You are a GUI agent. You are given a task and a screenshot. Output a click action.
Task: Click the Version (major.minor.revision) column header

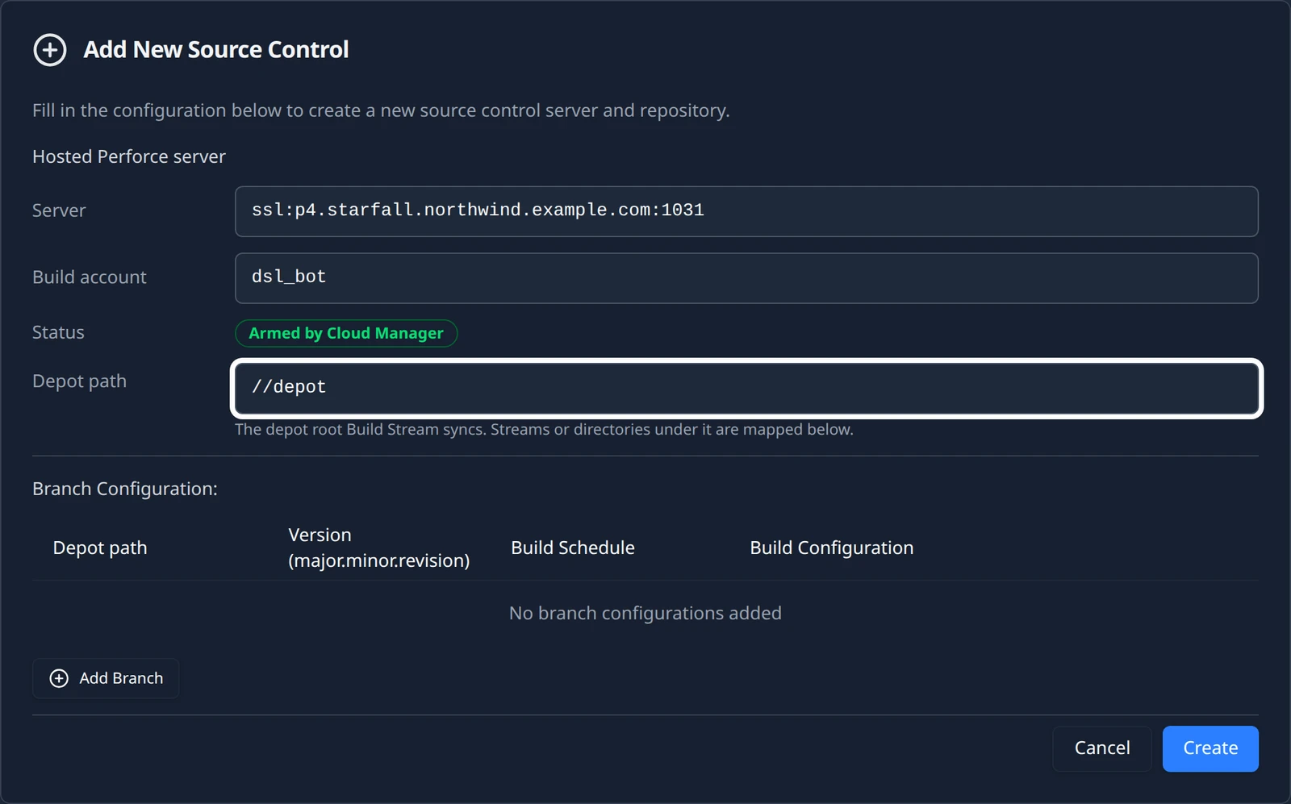(x=378, y=548)
